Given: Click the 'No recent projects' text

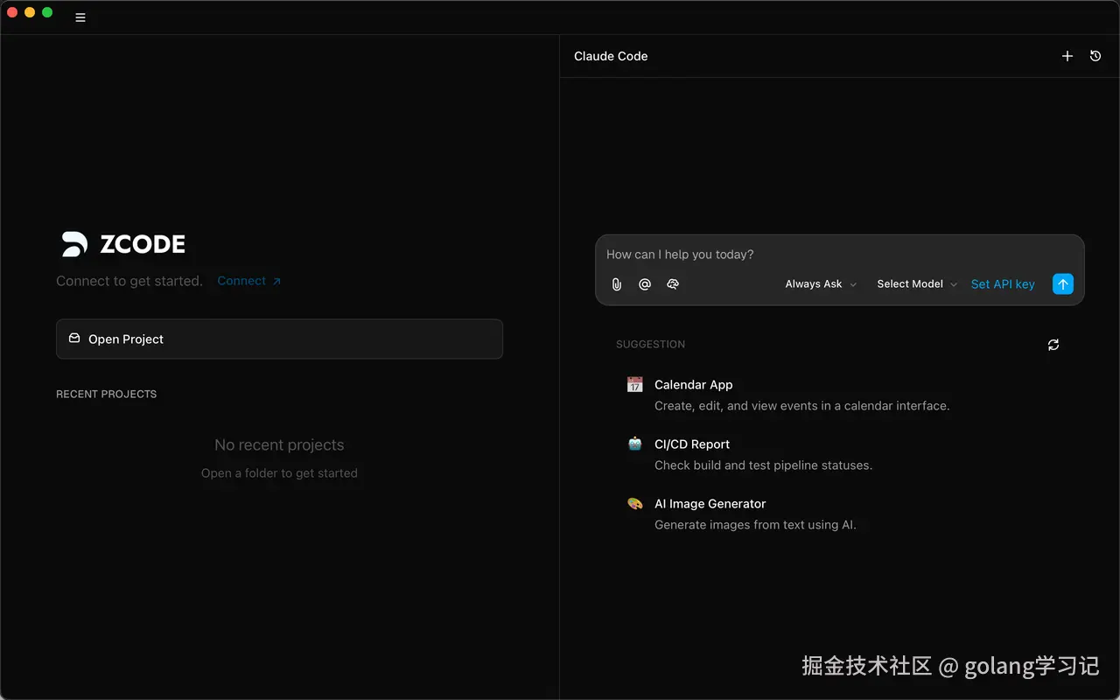Looking at the screenshot, I should (x=279, y=445).
